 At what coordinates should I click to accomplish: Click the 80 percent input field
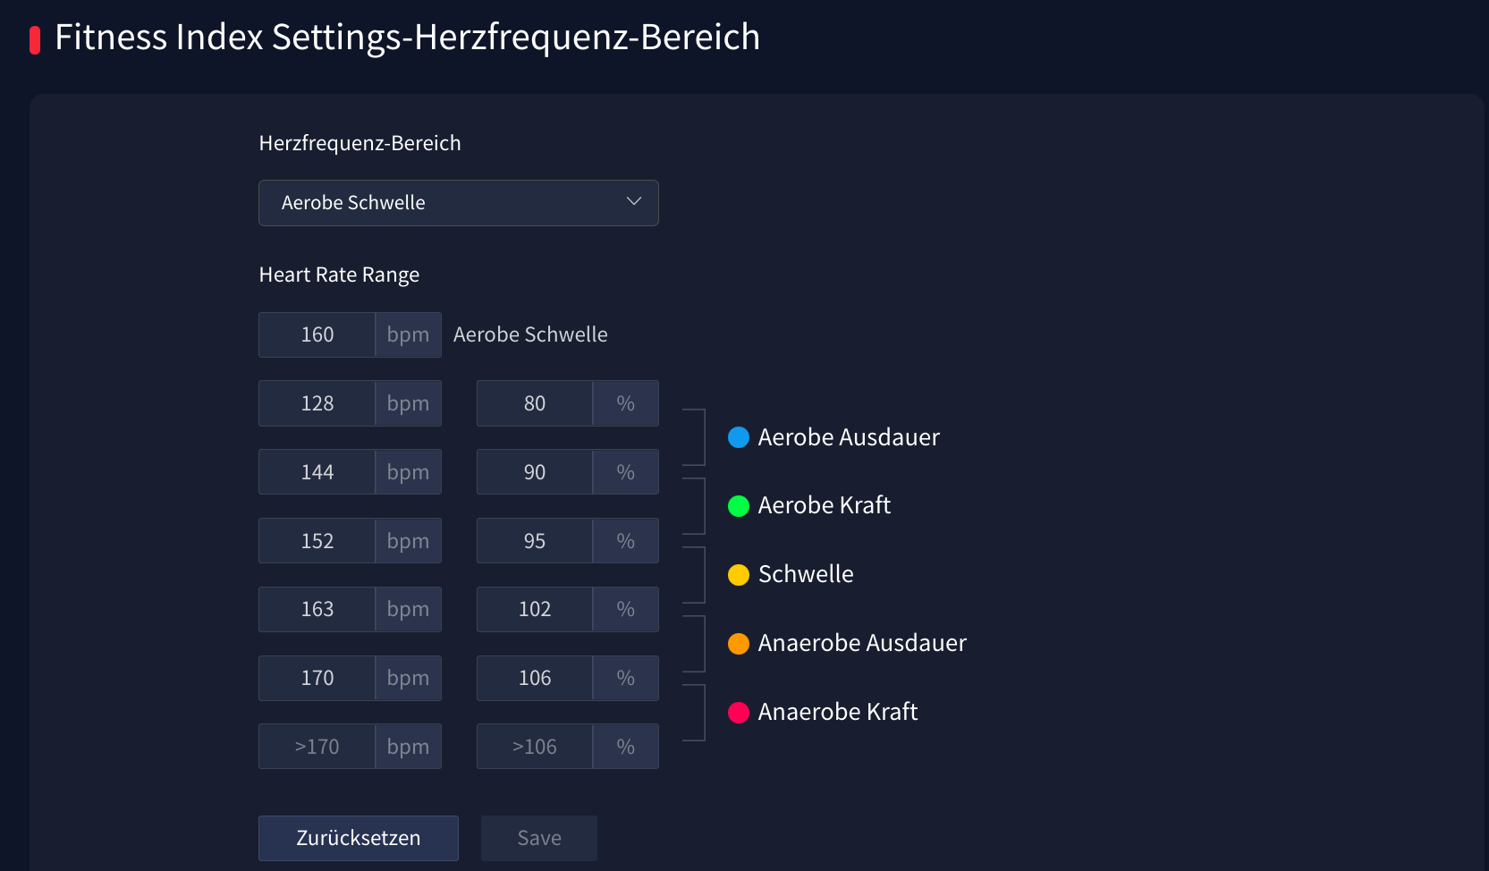(535, 404)
